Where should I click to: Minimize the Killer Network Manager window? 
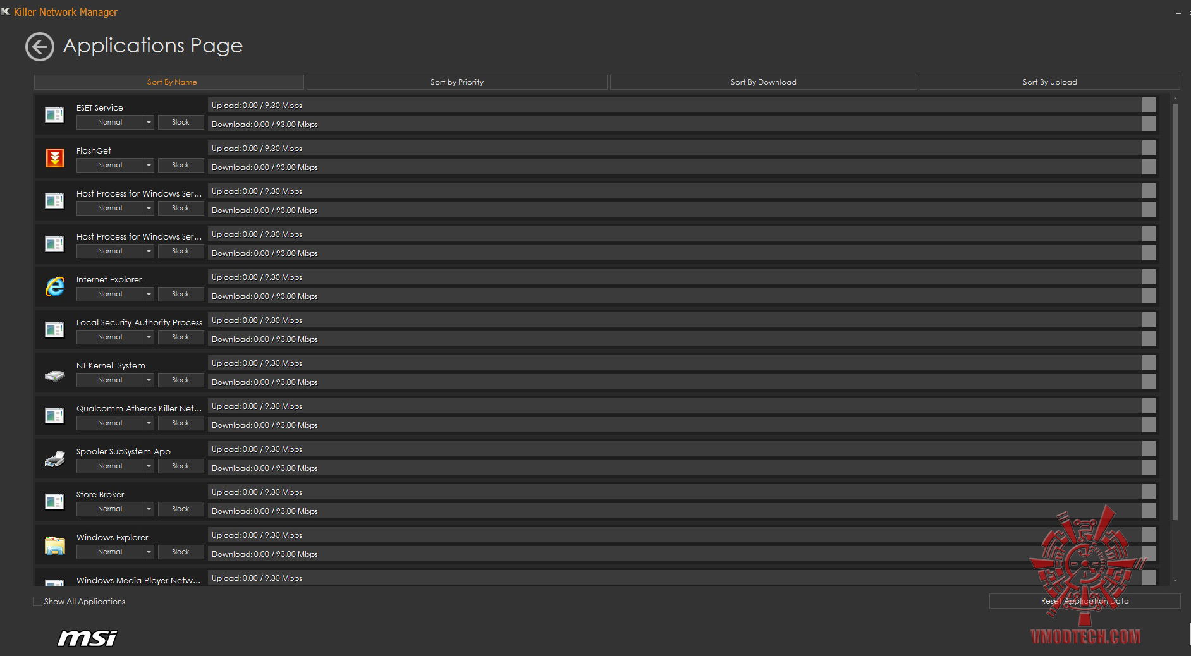click(1178, 13)
